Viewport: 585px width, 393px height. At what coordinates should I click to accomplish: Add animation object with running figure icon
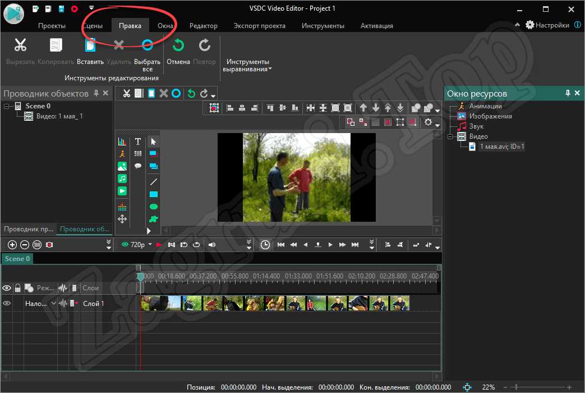122,154
